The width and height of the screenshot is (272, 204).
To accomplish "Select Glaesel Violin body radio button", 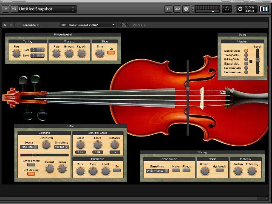I will (x=246, y=51).
